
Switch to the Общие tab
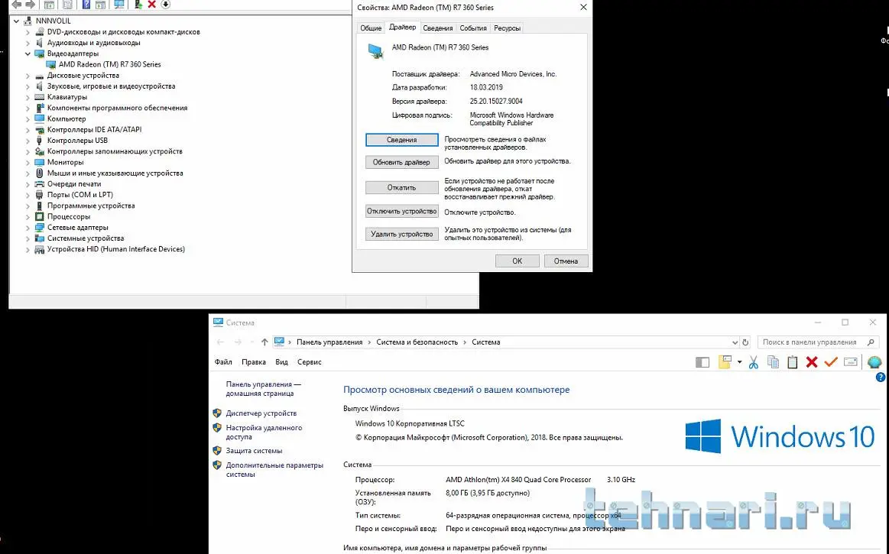pos(371,28)
